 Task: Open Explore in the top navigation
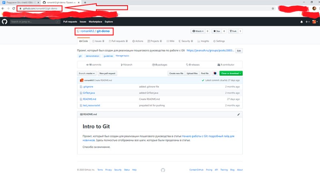pyautogui.click(x=109, y=22)
